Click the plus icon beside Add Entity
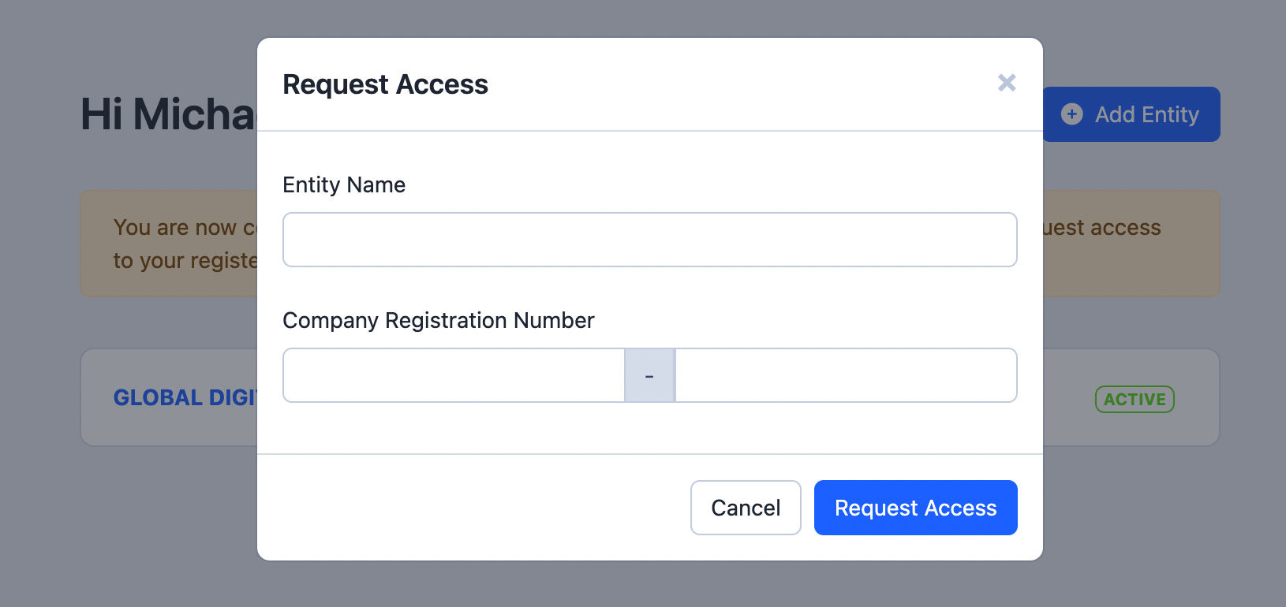1286x607 pixels. click(1071, 114)
